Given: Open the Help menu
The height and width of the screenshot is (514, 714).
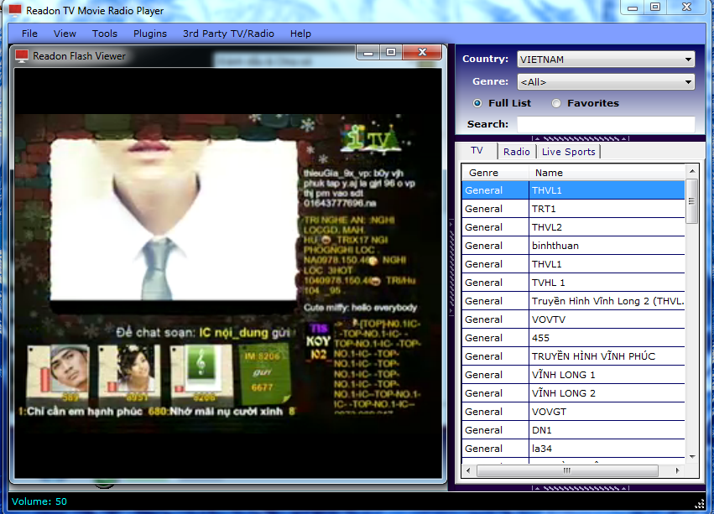Looking at the screenshot, I should (300, 34).
